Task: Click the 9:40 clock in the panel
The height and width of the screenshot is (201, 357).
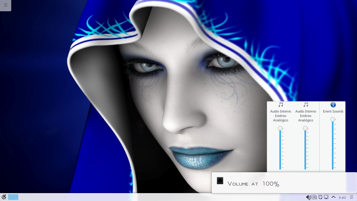Action: 342,198
